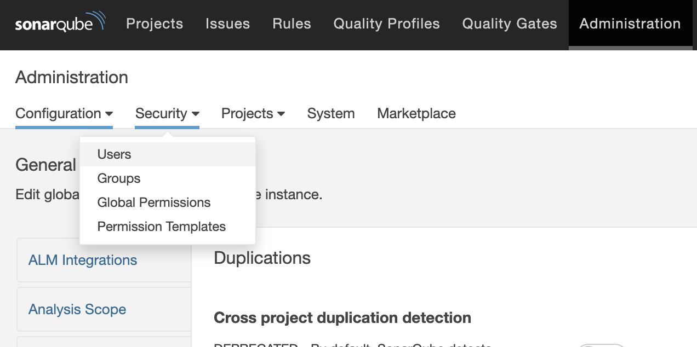Navigate to Quality Profiles
This screenshot has width=697, height=347.
click(386, 24)
